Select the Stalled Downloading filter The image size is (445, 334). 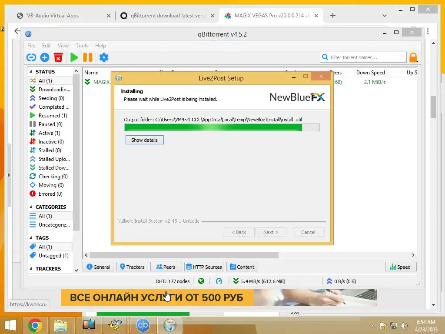coord(50,168)
